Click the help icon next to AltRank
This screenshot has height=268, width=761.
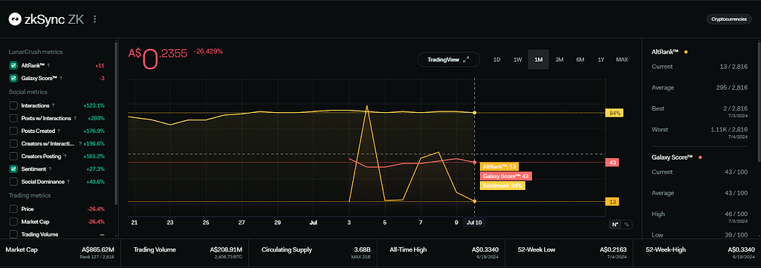click(x=48, y=65)
